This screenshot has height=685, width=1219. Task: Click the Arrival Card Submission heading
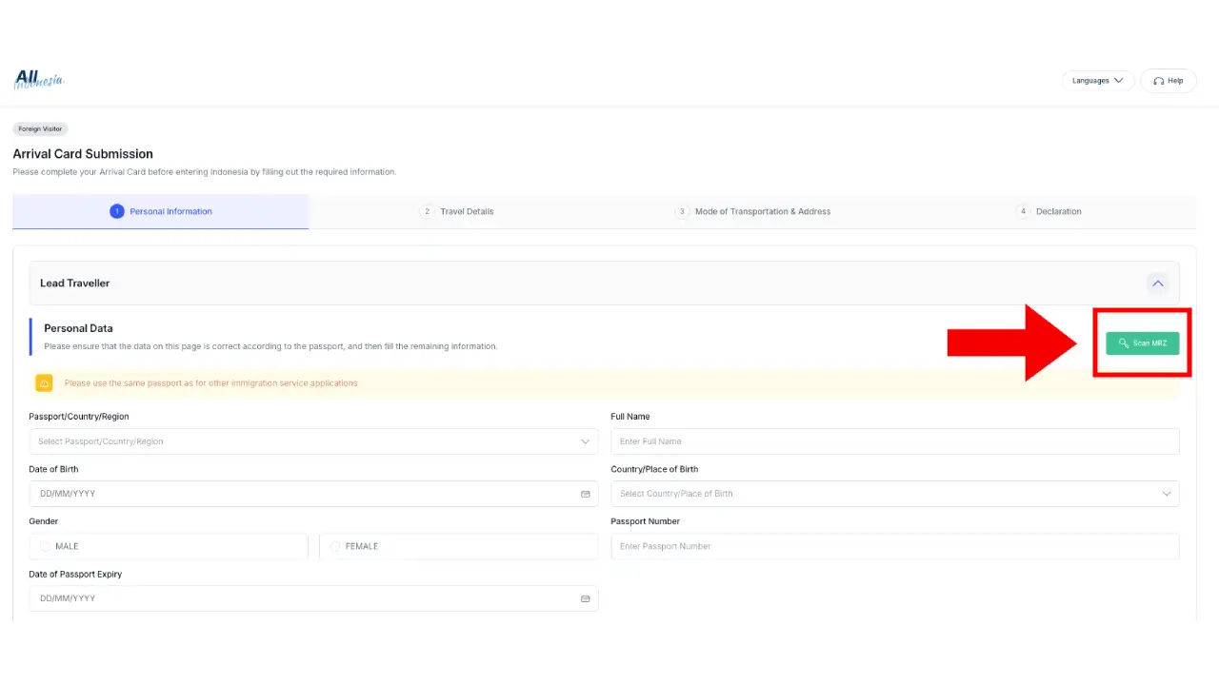(83, 154)
